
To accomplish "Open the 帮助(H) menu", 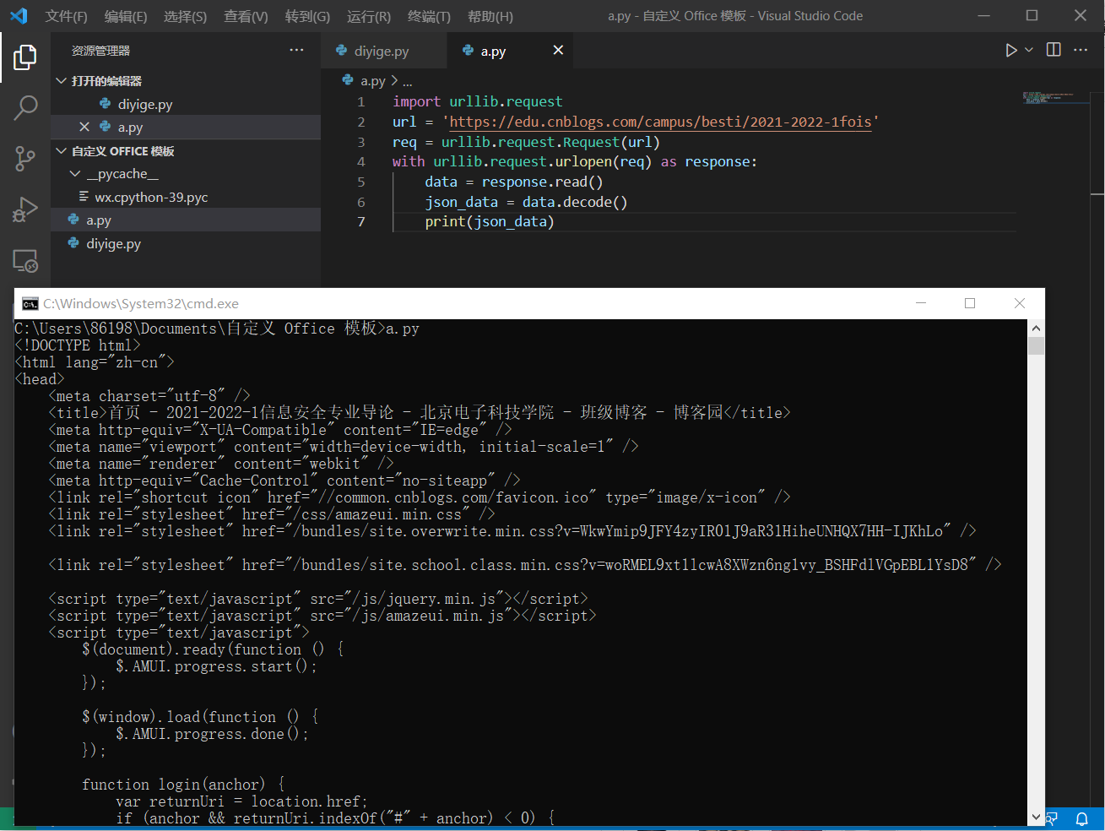I will click(490, 16).
